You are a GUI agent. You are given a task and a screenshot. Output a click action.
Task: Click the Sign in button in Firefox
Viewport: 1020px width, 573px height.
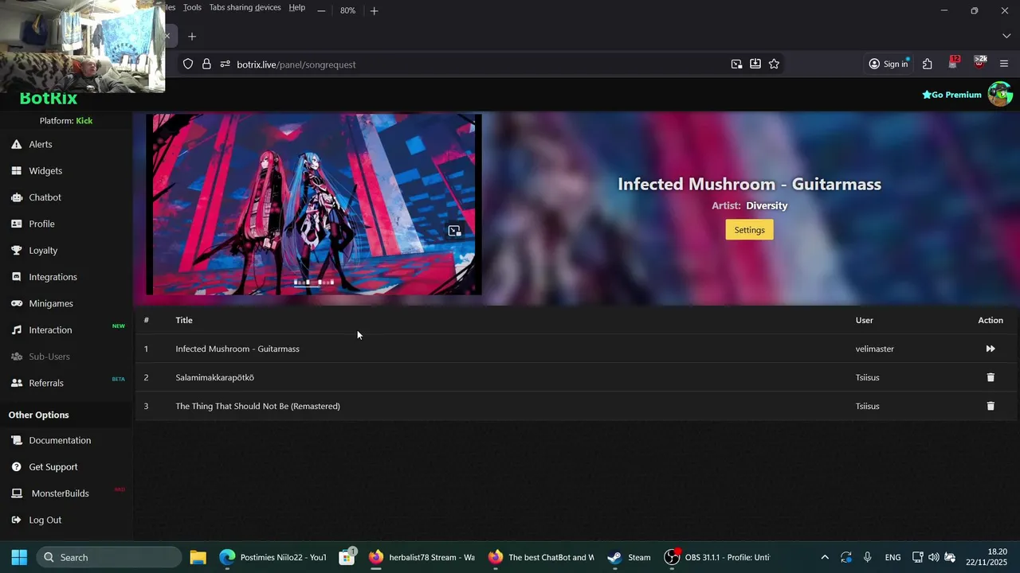(x=889, y=64)
